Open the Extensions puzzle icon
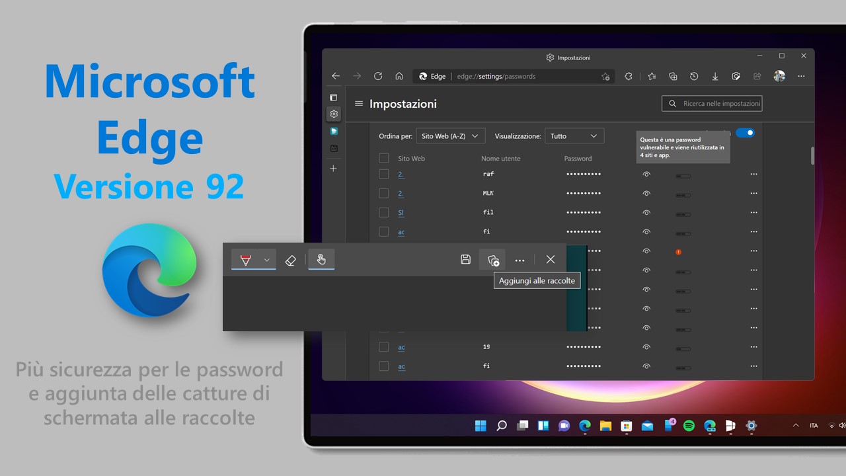Screen dimensions: 846x476 (x=629, y=76)
